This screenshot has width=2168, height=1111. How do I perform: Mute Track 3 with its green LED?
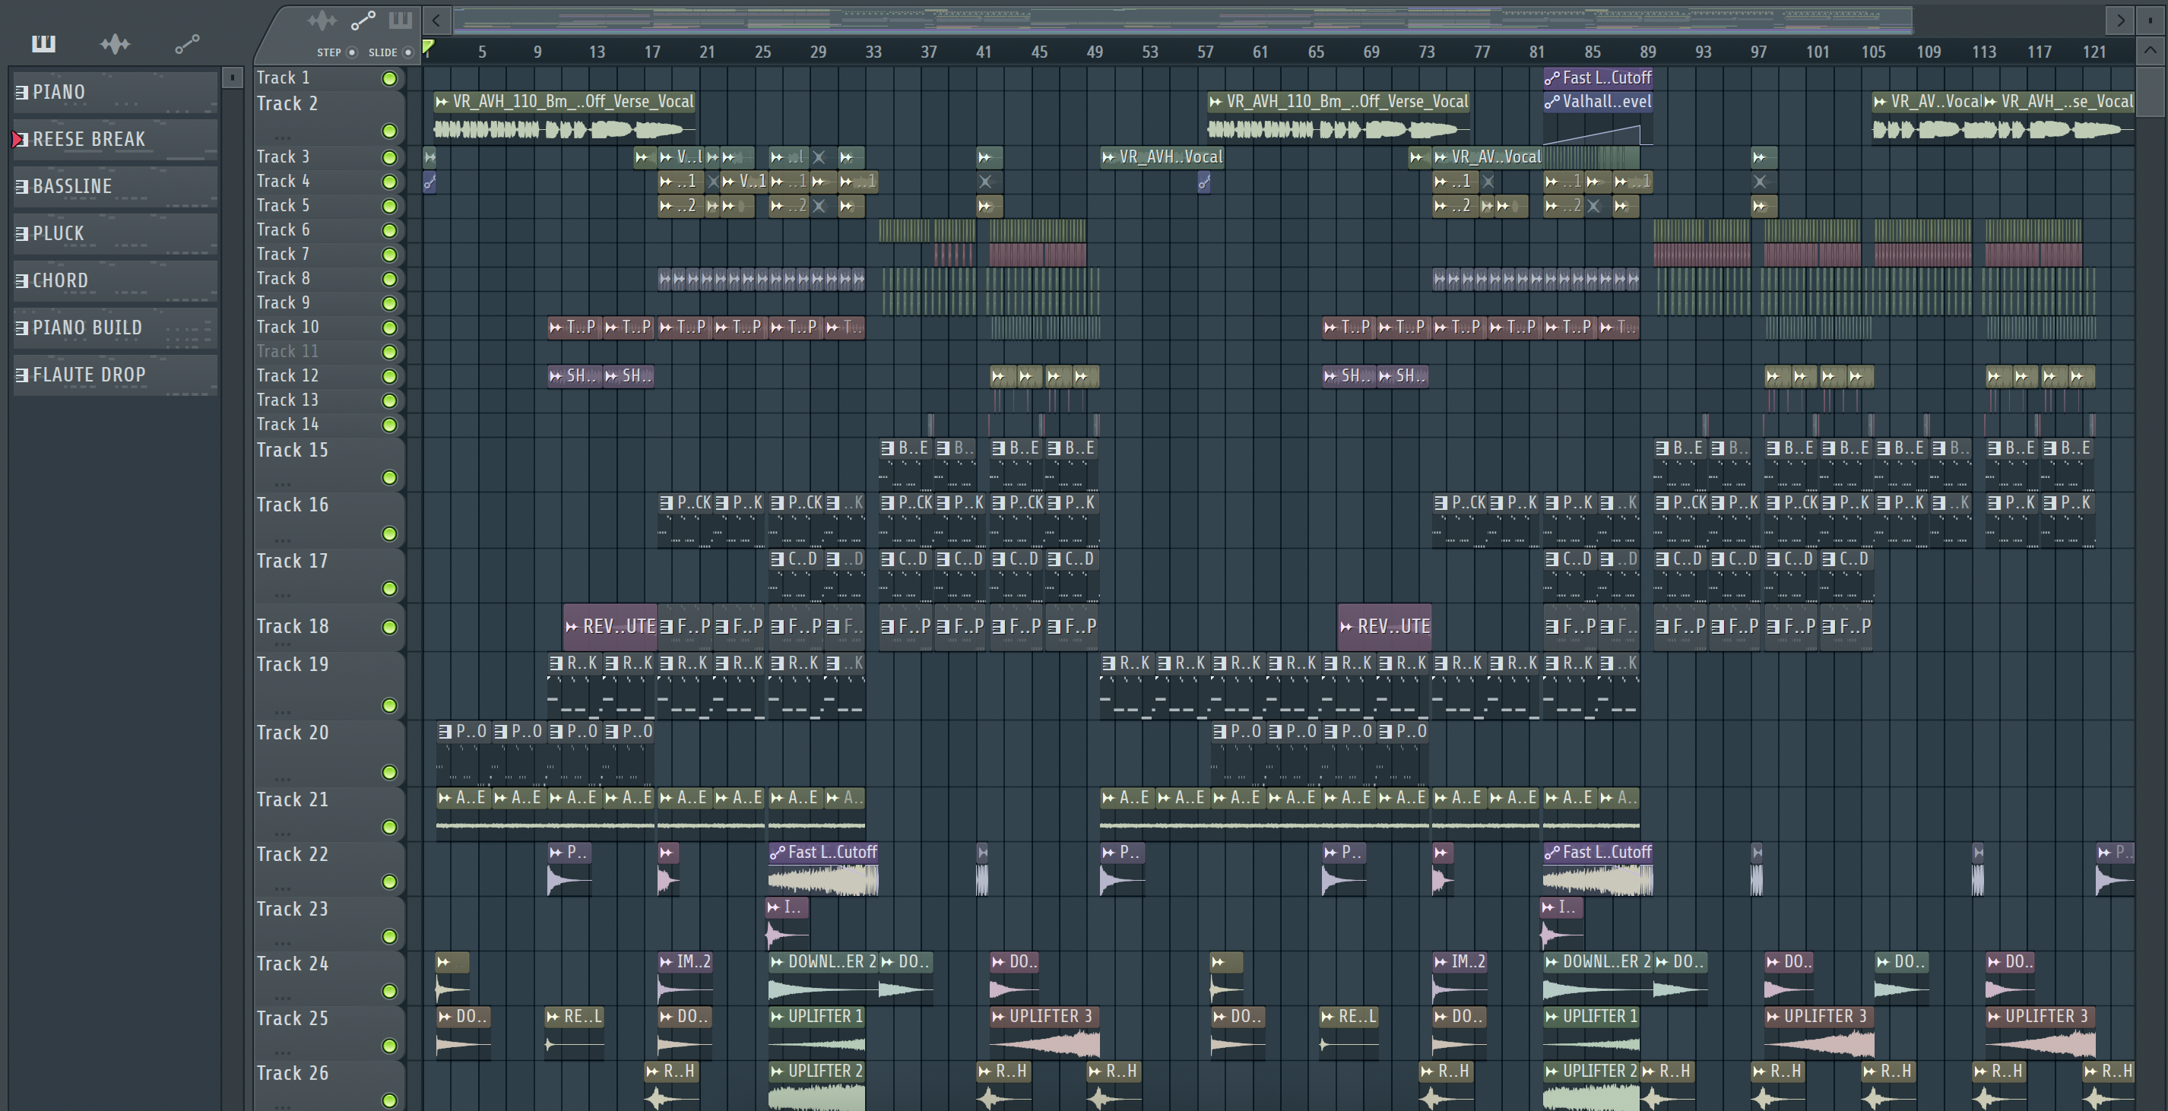point(389,157)
